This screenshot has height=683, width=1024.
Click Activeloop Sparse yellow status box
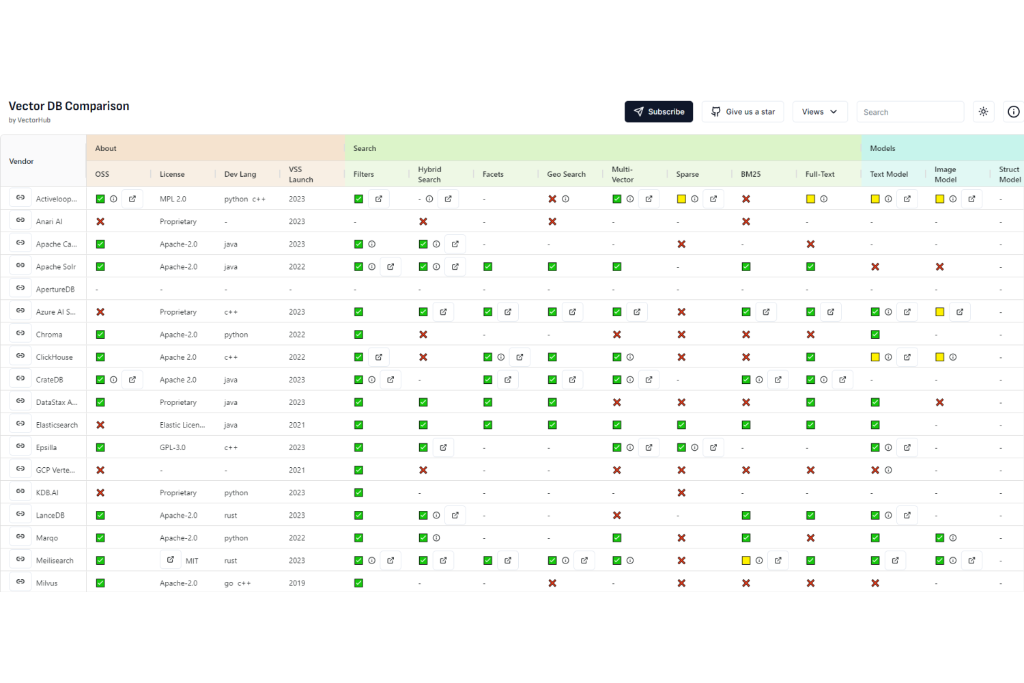pos(681,199)
